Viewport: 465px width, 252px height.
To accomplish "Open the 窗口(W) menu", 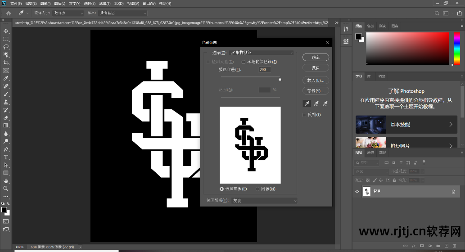I will (x=149, y=4).
